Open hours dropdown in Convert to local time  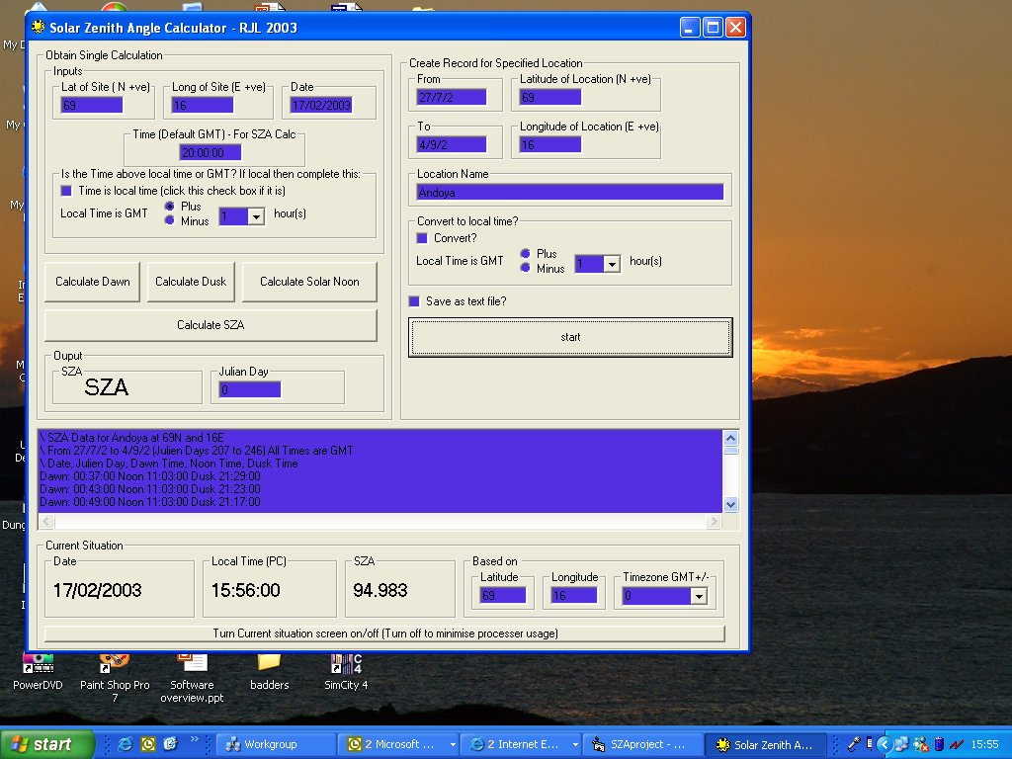pyautogui.click(x=611, y=264)
